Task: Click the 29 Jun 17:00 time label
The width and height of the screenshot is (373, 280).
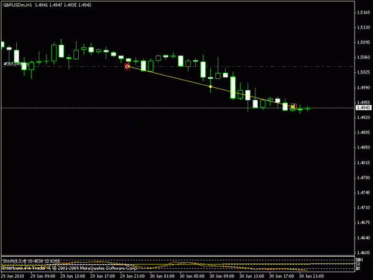Action: pos(103,276)
